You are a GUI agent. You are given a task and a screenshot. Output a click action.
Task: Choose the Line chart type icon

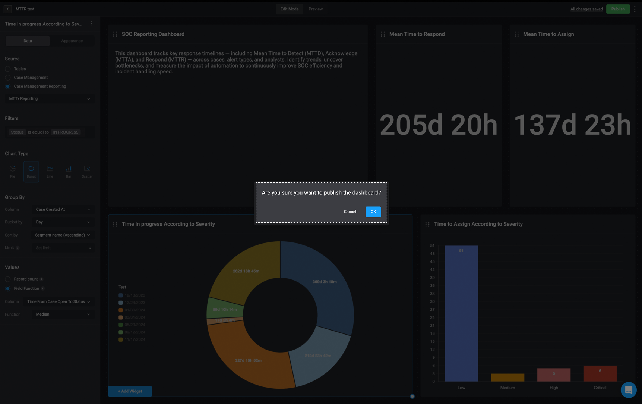(50, 172)
